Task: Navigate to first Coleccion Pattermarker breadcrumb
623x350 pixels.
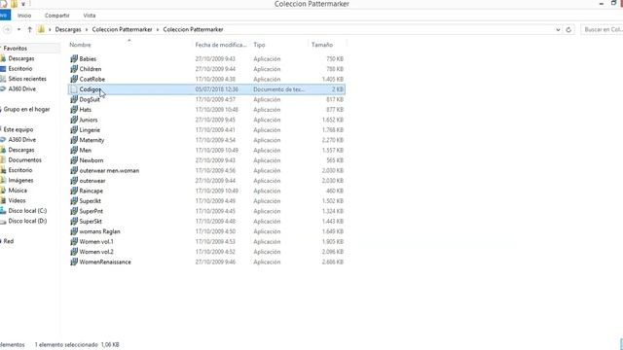Action: click(x=122, y=30)
